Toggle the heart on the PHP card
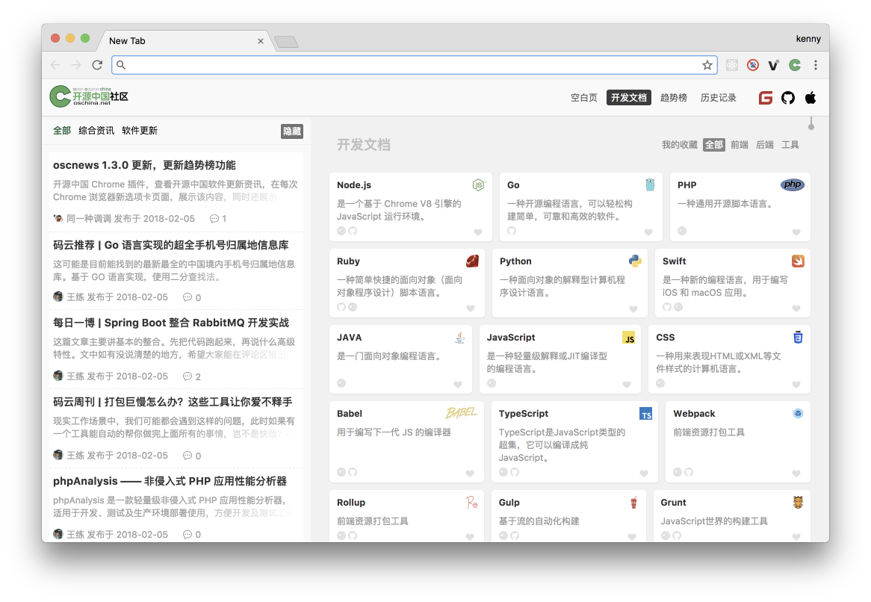Screen dimensions: 871x602 796,232
